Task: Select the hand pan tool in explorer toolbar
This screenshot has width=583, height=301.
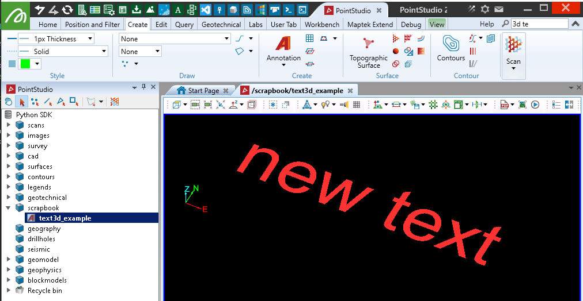Action: click(x=9, y=101)
